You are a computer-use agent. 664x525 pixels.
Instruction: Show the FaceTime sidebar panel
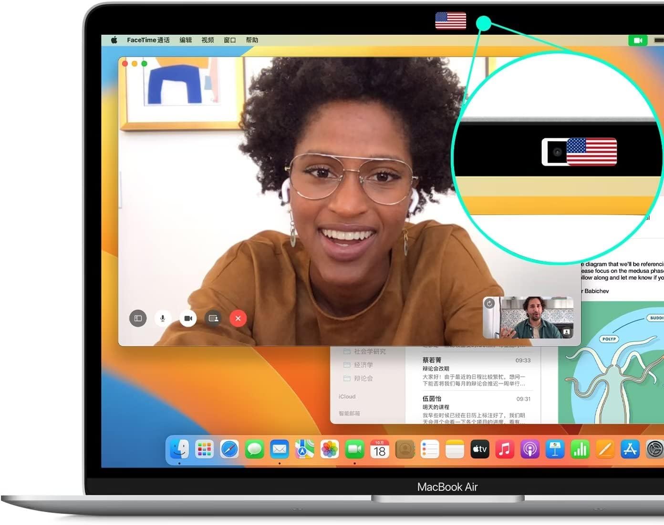(x=138, y=319)
